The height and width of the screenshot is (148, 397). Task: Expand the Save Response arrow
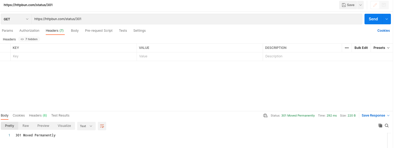[x=388, y=115]
